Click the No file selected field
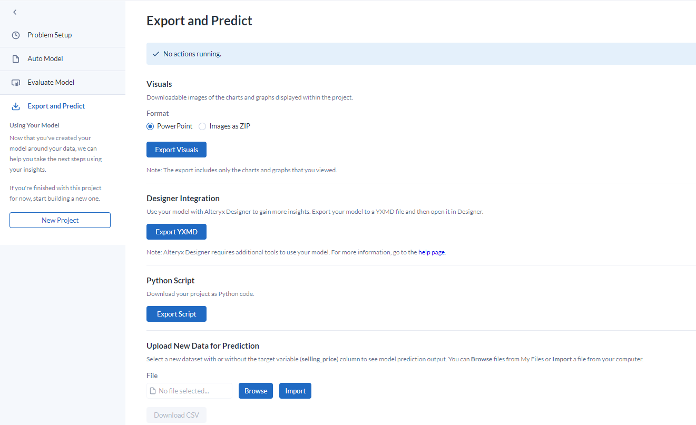This screenshot has height=425, width=696. (x=190, y=391)
